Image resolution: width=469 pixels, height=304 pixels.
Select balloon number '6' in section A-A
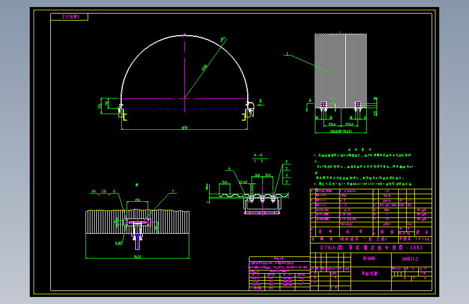(229, 169)
